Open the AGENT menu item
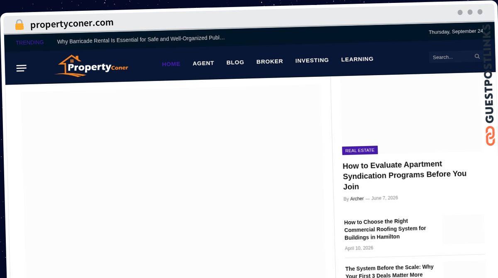 (203, 63)
